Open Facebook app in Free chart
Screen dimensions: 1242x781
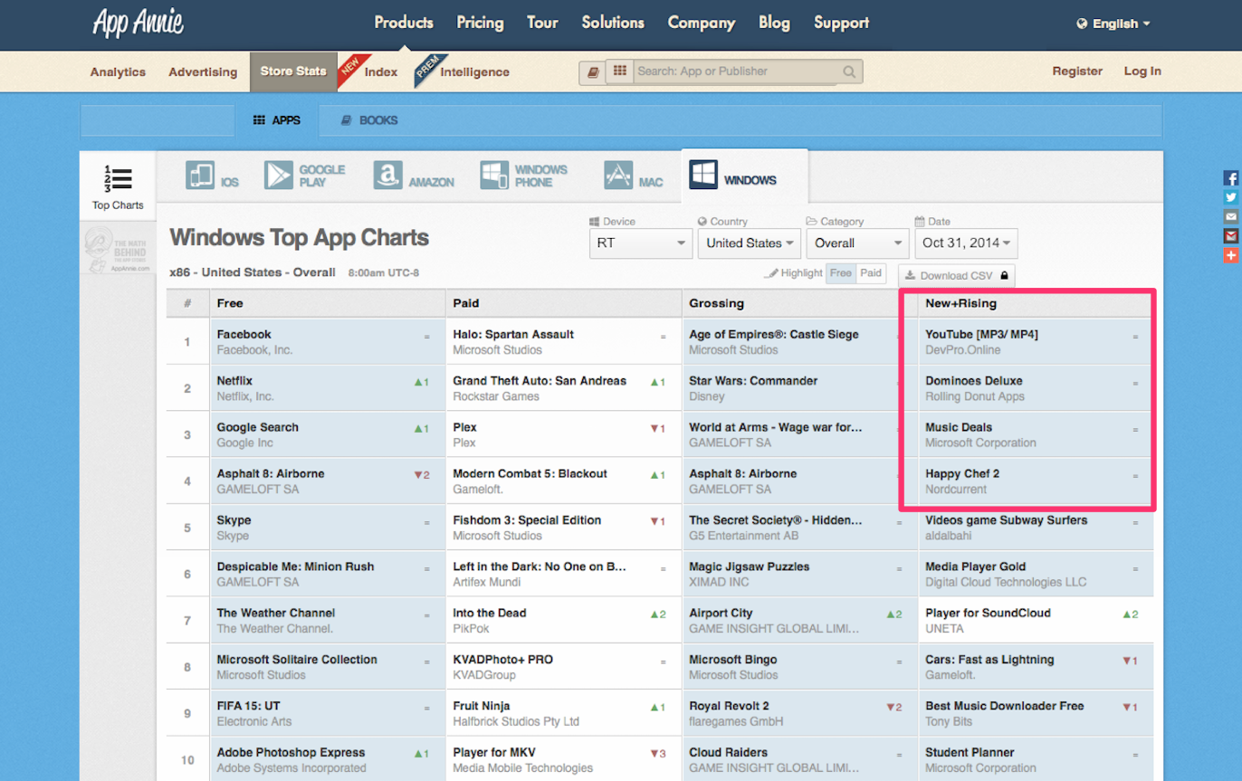244,335
